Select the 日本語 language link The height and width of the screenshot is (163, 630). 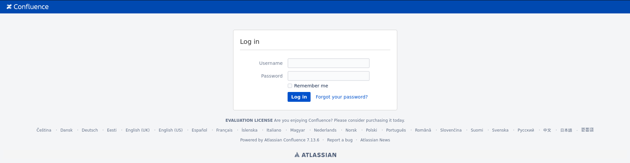point(566,130)
